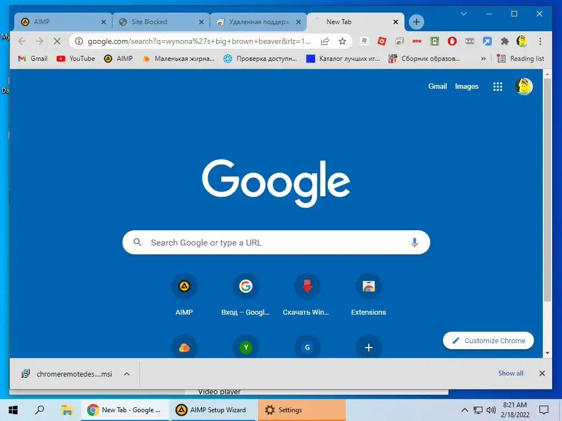Open the Chrome three-dot menu
This screenshot has height=421, width=562.
click(540, 41)
